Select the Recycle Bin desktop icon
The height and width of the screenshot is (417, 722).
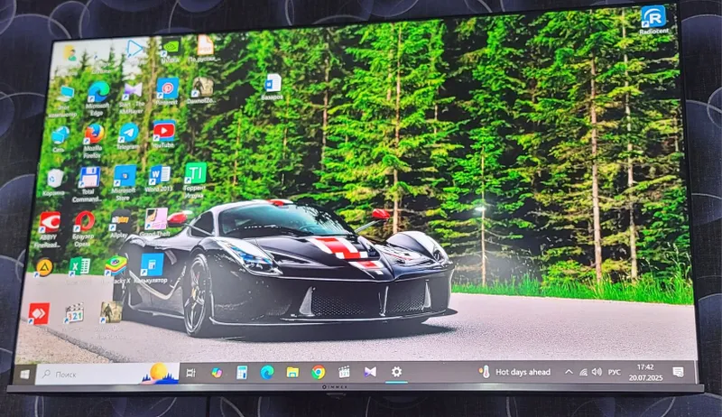pyautogui.click(x=55, y=179)
